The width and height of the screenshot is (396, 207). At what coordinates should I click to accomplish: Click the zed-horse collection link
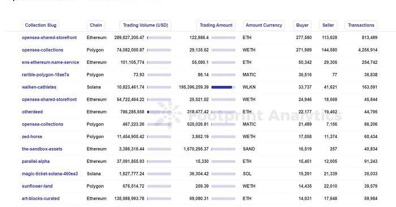click(32, 136)
